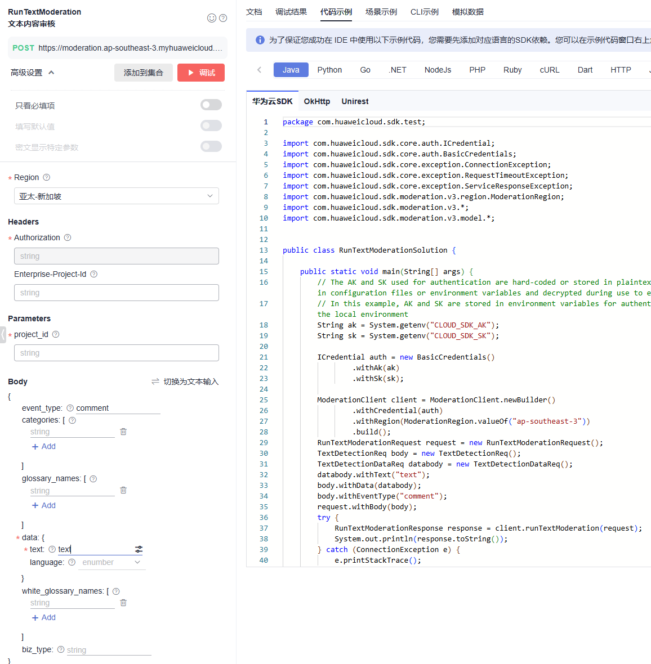Select the Ruby language tab
The width and height of the screenshot is (651, 664).
(x=512, y=70)
